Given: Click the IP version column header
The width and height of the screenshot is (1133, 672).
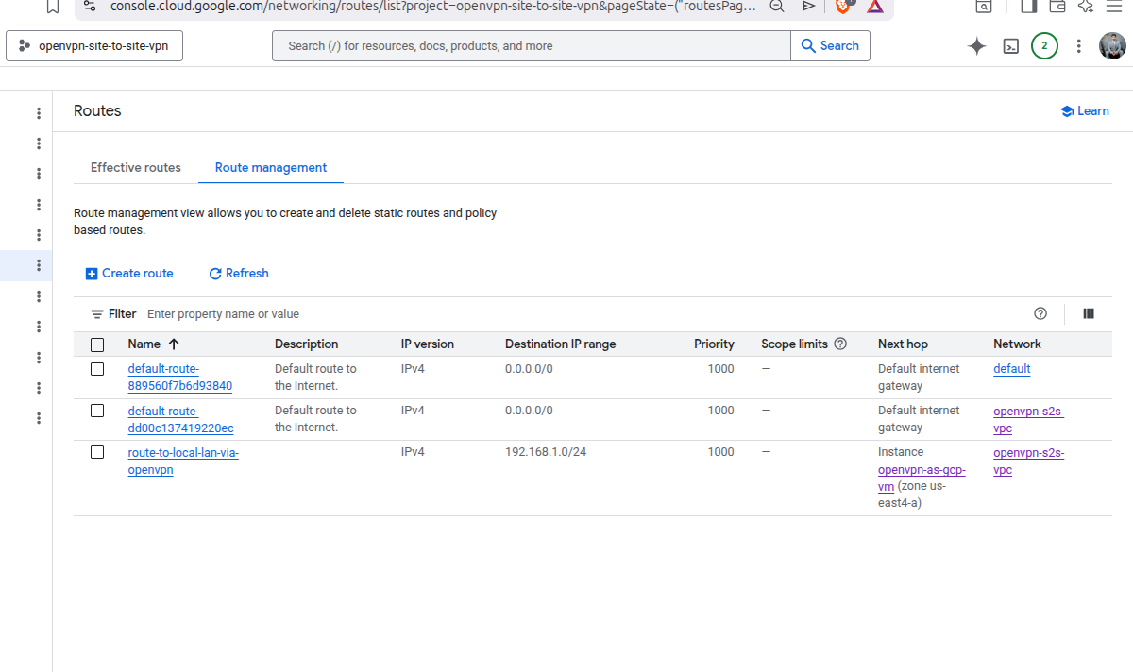Looking at the screenshot, I should 428,344.
